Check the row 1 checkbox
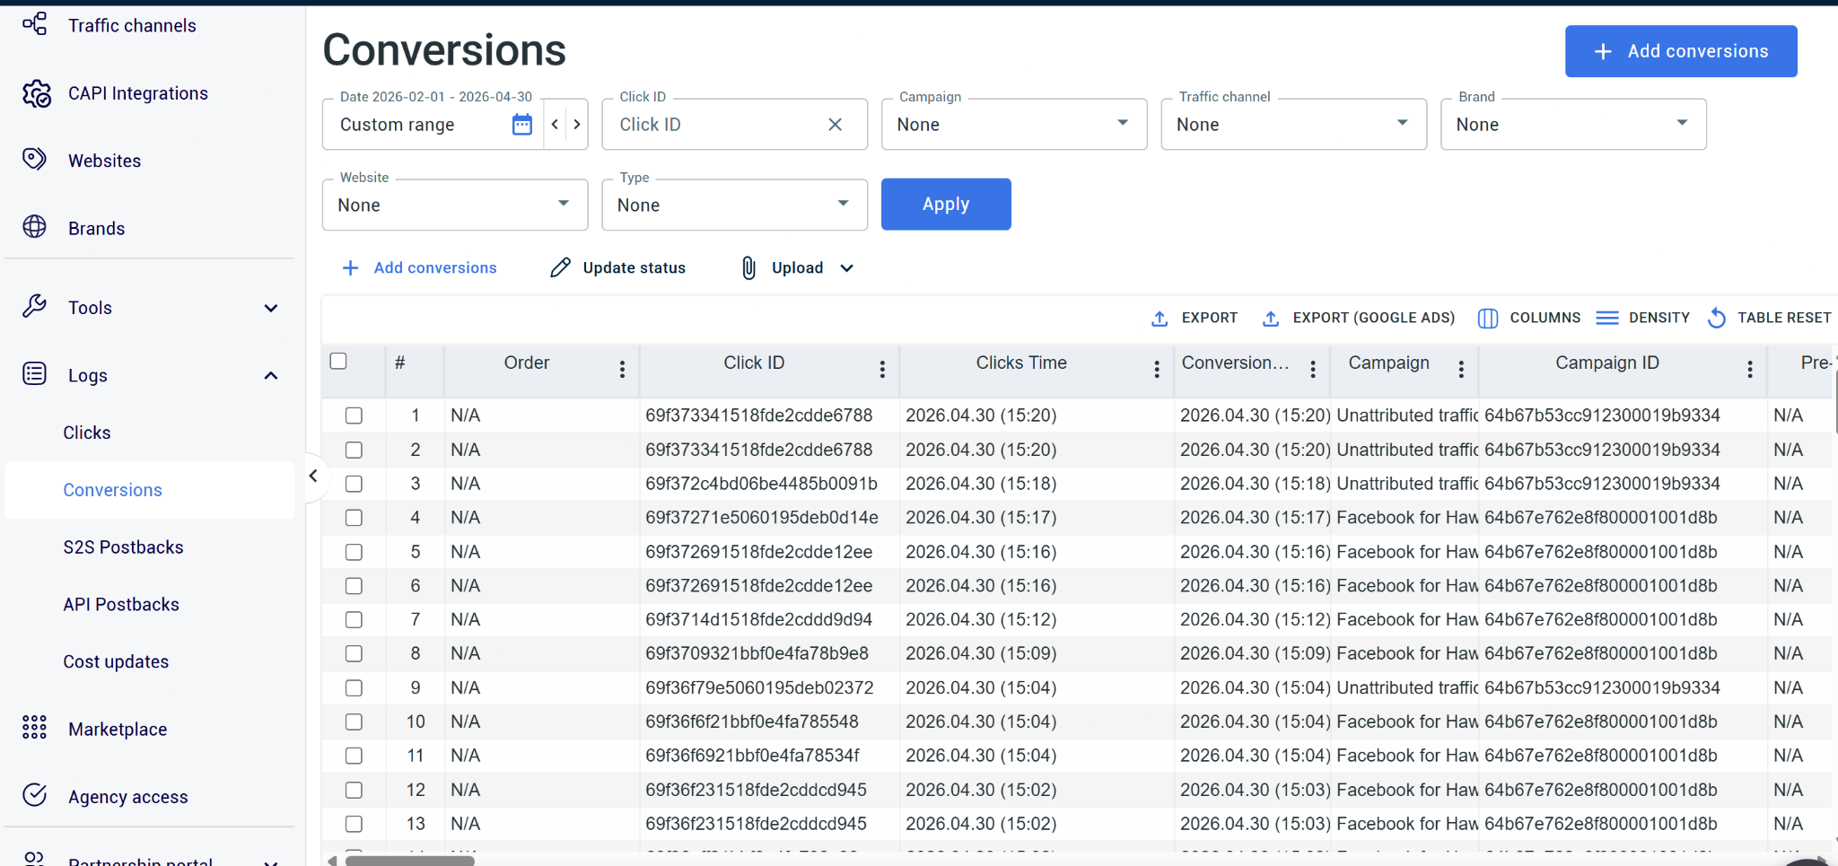The width and height of the screenshot is (1838, 866). [354, 416]
